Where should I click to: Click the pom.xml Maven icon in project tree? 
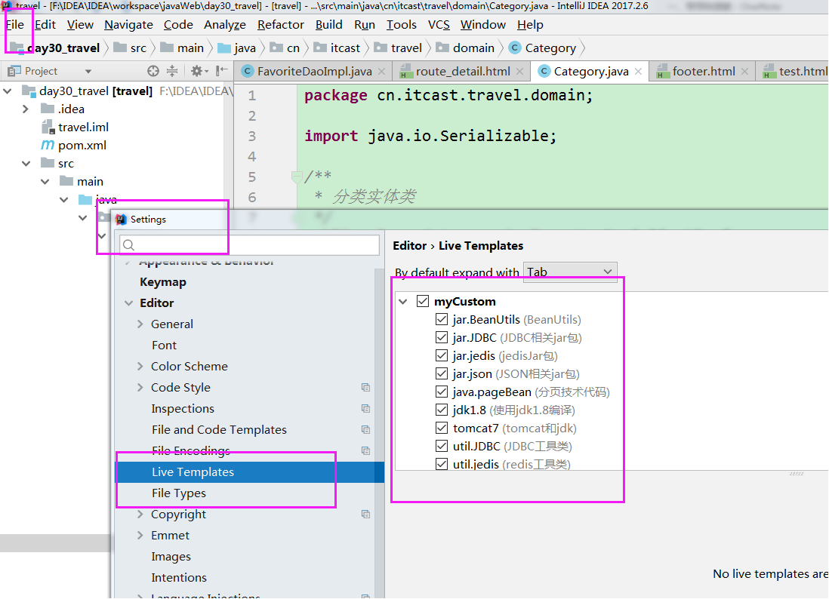48,145
